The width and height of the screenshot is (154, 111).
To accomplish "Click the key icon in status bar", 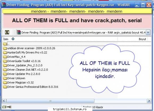I will click(x=9, y=107).
